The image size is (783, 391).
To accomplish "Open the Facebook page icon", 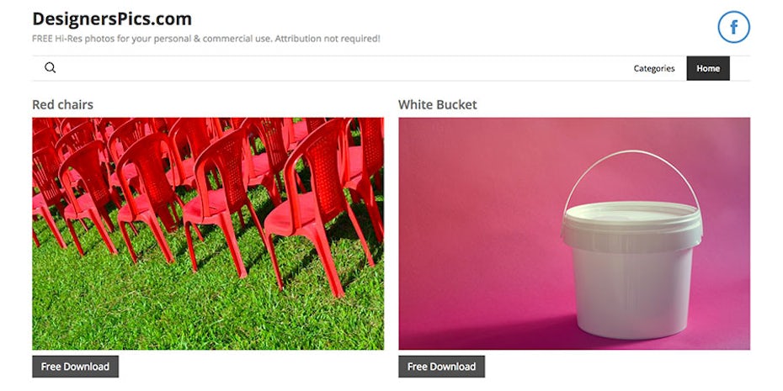I will (x=733, y=27).
